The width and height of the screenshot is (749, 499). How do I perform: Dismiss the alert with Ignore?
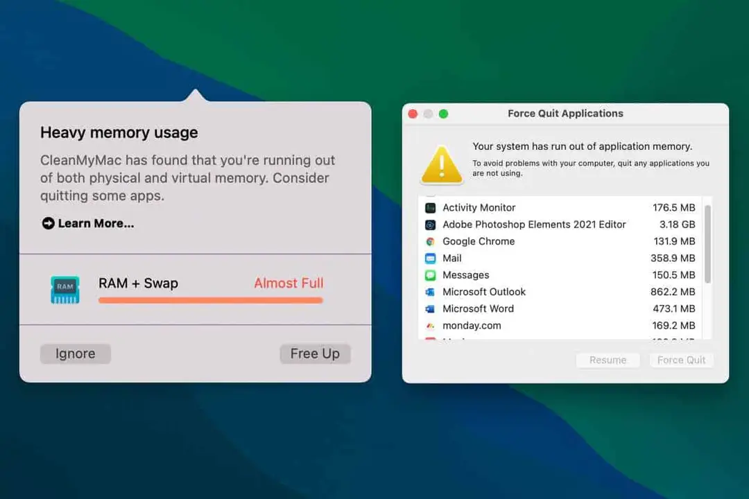76,354
